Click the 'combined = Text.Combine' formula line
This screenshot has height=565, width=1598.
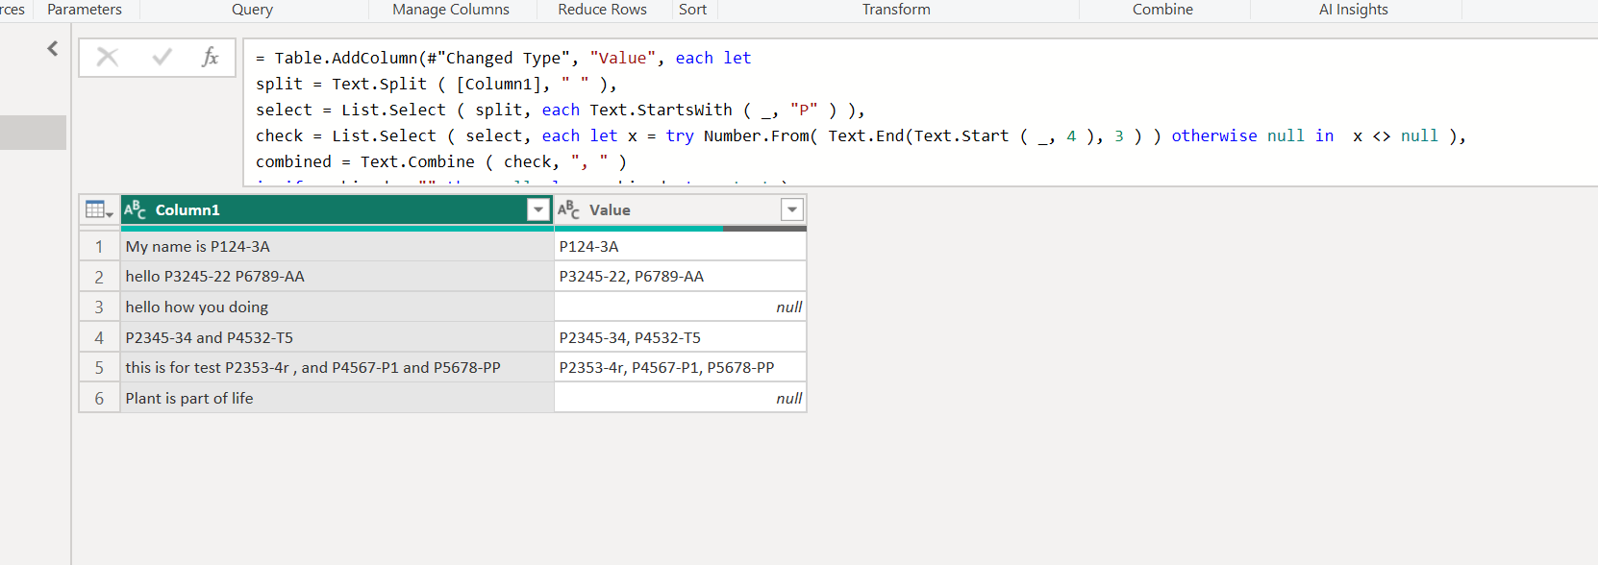pos(440,162)
